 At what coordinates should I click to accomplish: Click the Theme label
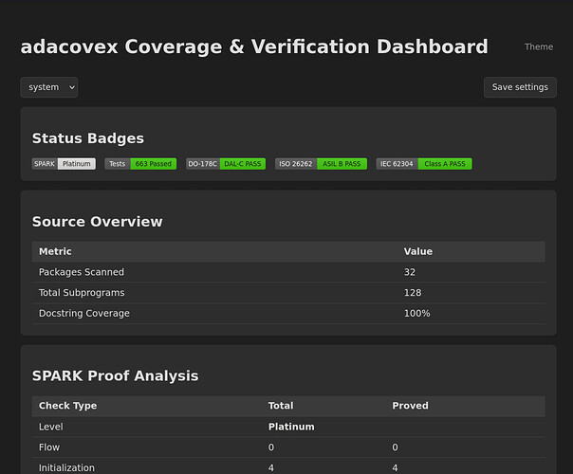click(x=539, y=46)
